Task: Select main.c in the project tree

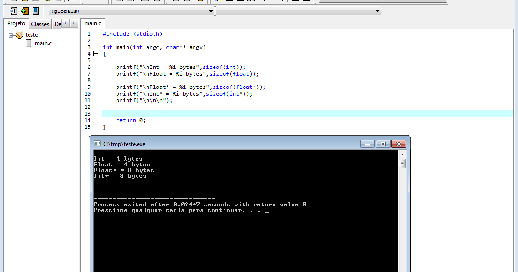Action: coord(43,43)
